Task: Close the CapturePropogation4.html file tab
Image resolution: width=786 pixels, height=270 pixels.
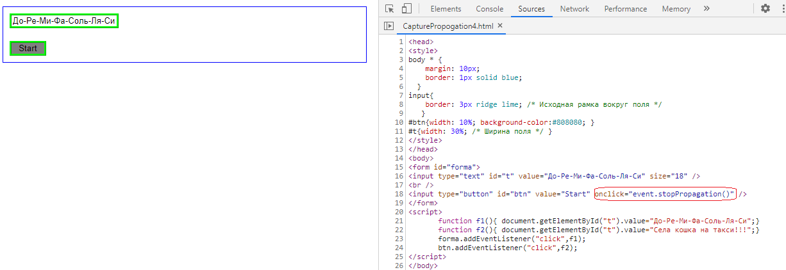Action: pos(500,26)
